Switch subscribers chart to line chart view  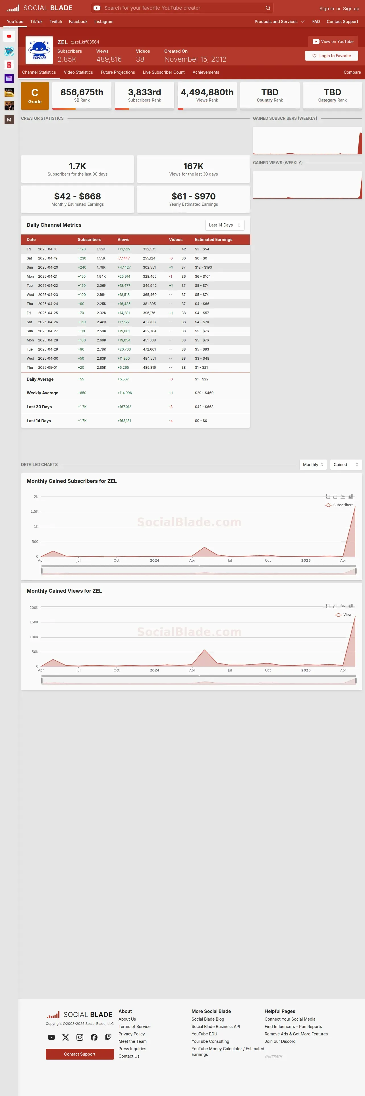point(343,496)
